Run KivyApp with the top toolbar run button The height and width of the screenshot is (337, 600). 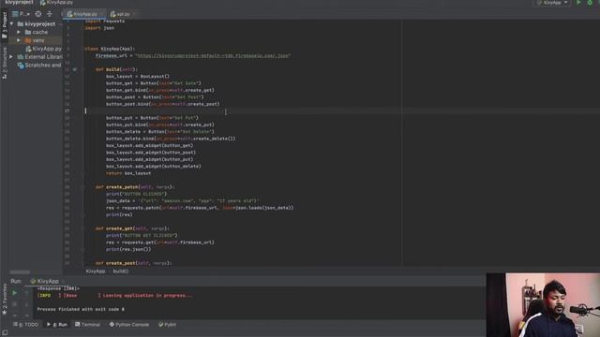tap(578, 3)
